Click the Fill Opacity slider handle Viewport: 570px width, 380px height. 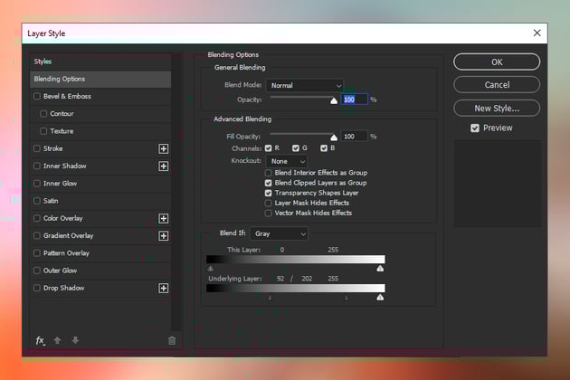pos(334,138)
